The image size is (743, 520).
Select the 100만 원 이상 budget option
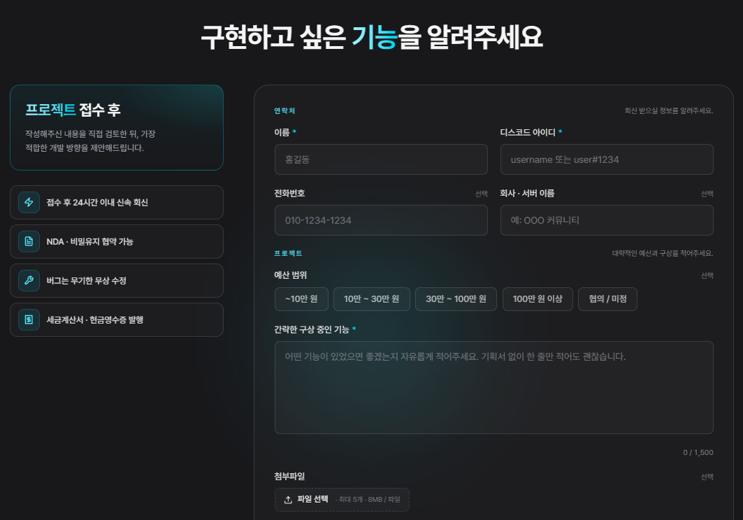[x=538, y=299]
